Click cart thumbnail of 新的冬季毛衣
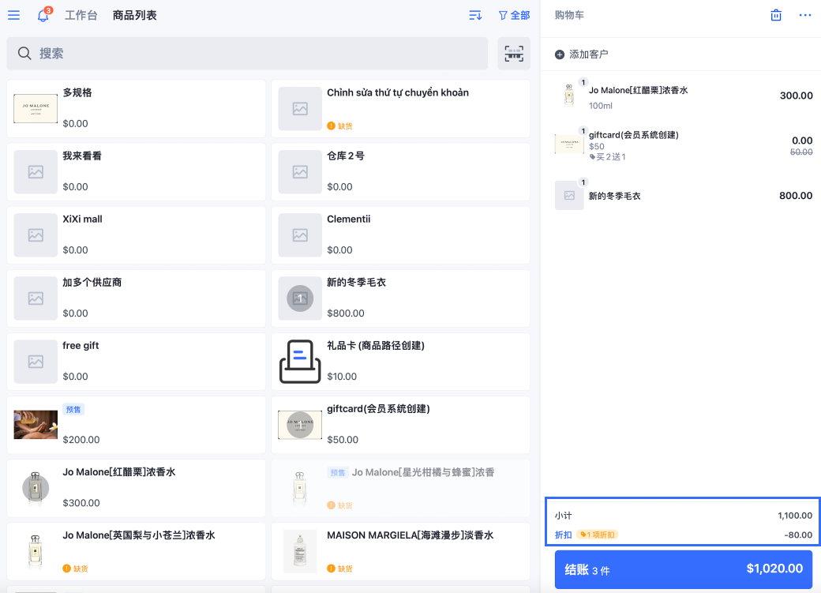The width and height of the screenshot is (821, 593). pyautogui.click(x=569, y=195)
